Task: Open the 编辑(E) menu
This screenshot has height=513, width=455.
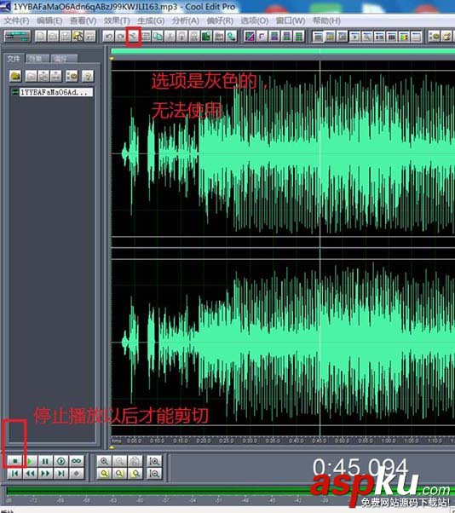Action: pos(49,21)
